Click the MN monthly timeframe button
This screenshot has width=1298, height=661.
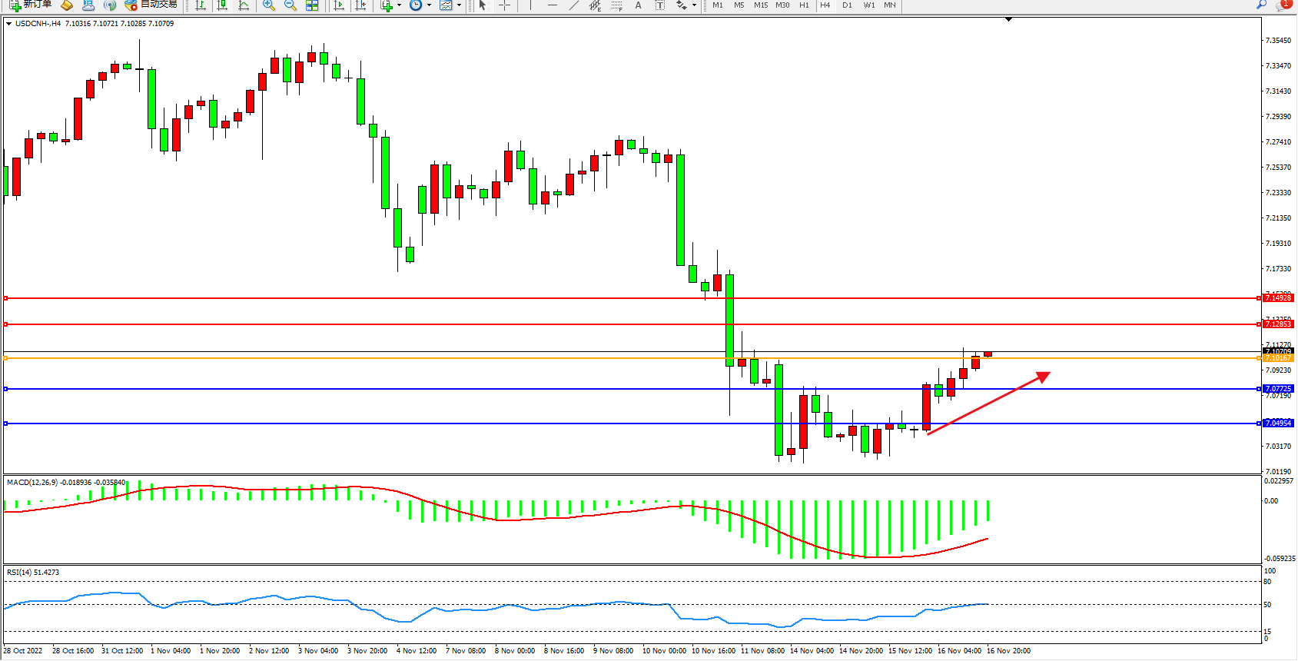click(889, 5)
